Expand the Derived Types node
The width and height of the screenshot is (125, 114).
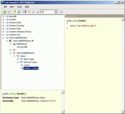point(18,62)
